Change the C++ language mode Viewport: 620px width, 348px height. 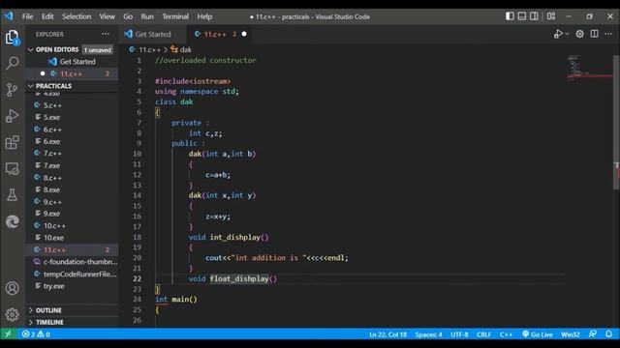point(506,334)
